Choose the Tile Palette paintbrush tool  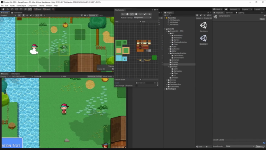click(x=132, y=14)
